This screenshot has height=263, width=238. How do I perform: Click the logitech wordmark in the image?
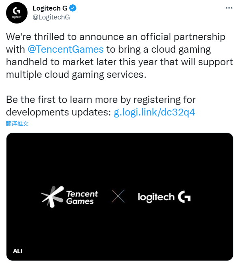156,197
